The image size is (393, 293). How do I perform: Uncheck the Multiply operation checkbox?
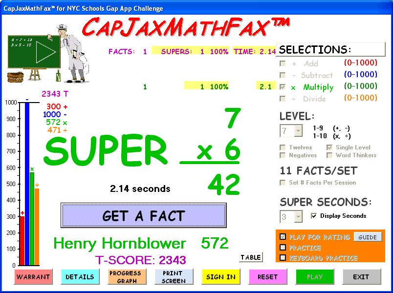(283, 87)
